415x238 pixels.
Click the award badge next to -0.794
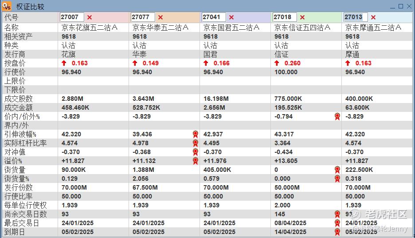click(x=337, y=116)
